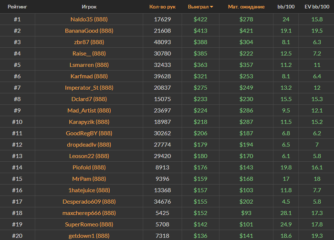
Task: Select rank cell #20
Action: (17, 236)
